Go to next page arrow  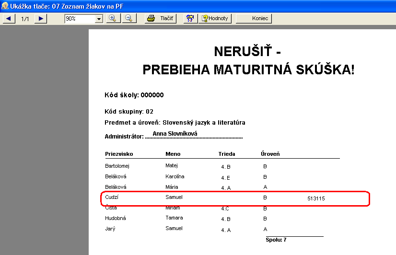click(x=41, y=18)
